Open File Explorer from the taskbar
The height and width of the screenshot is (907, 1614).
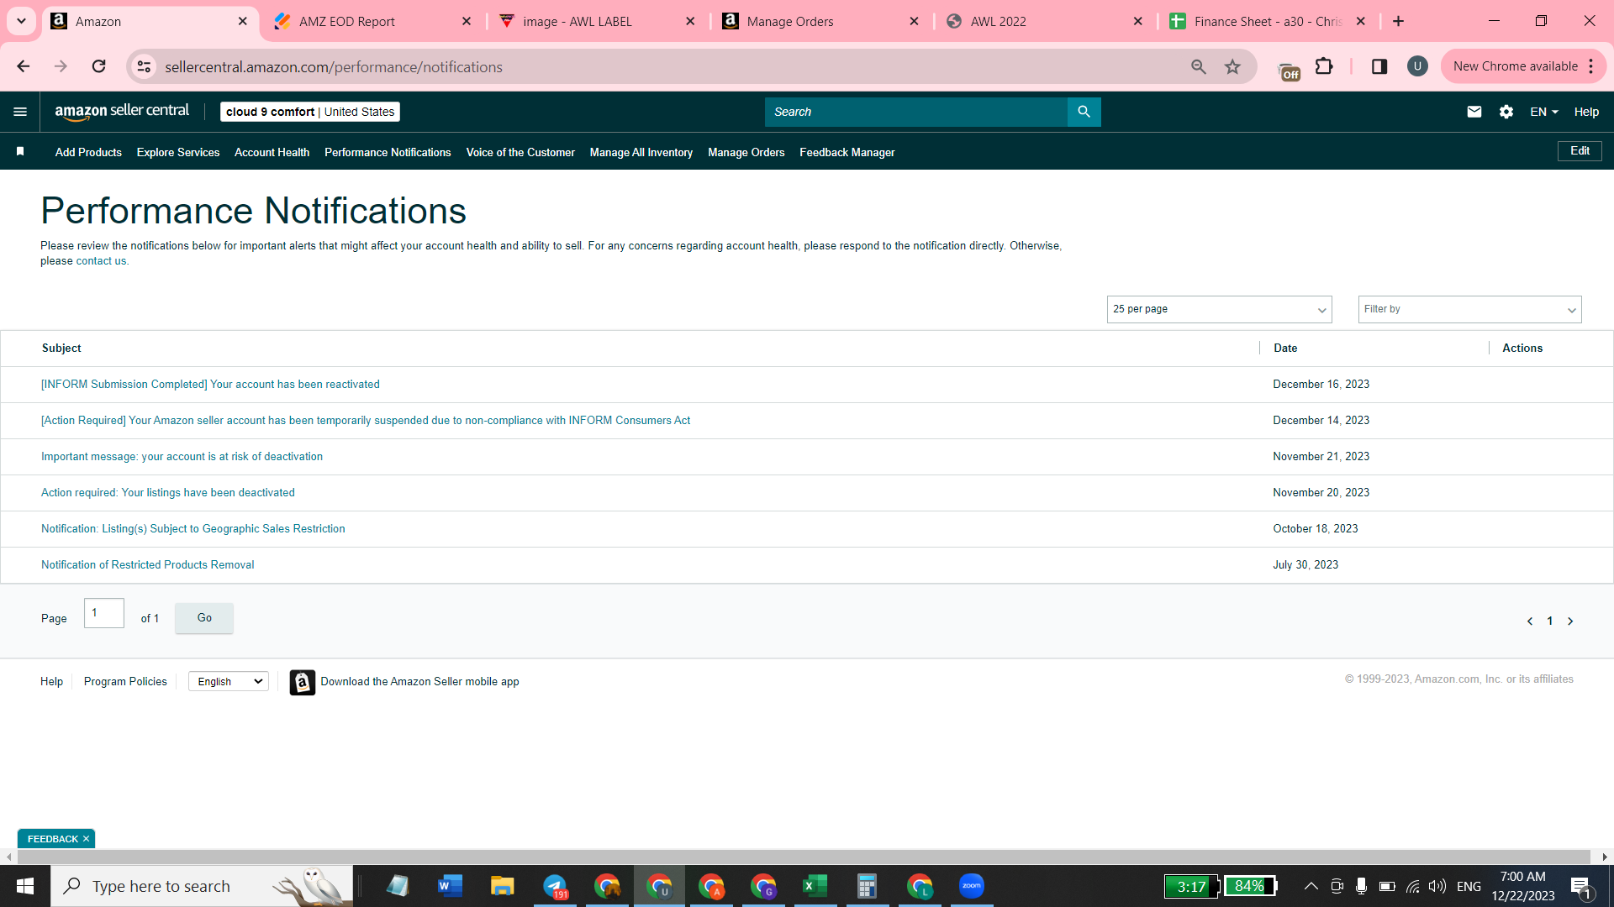(503, 886)
